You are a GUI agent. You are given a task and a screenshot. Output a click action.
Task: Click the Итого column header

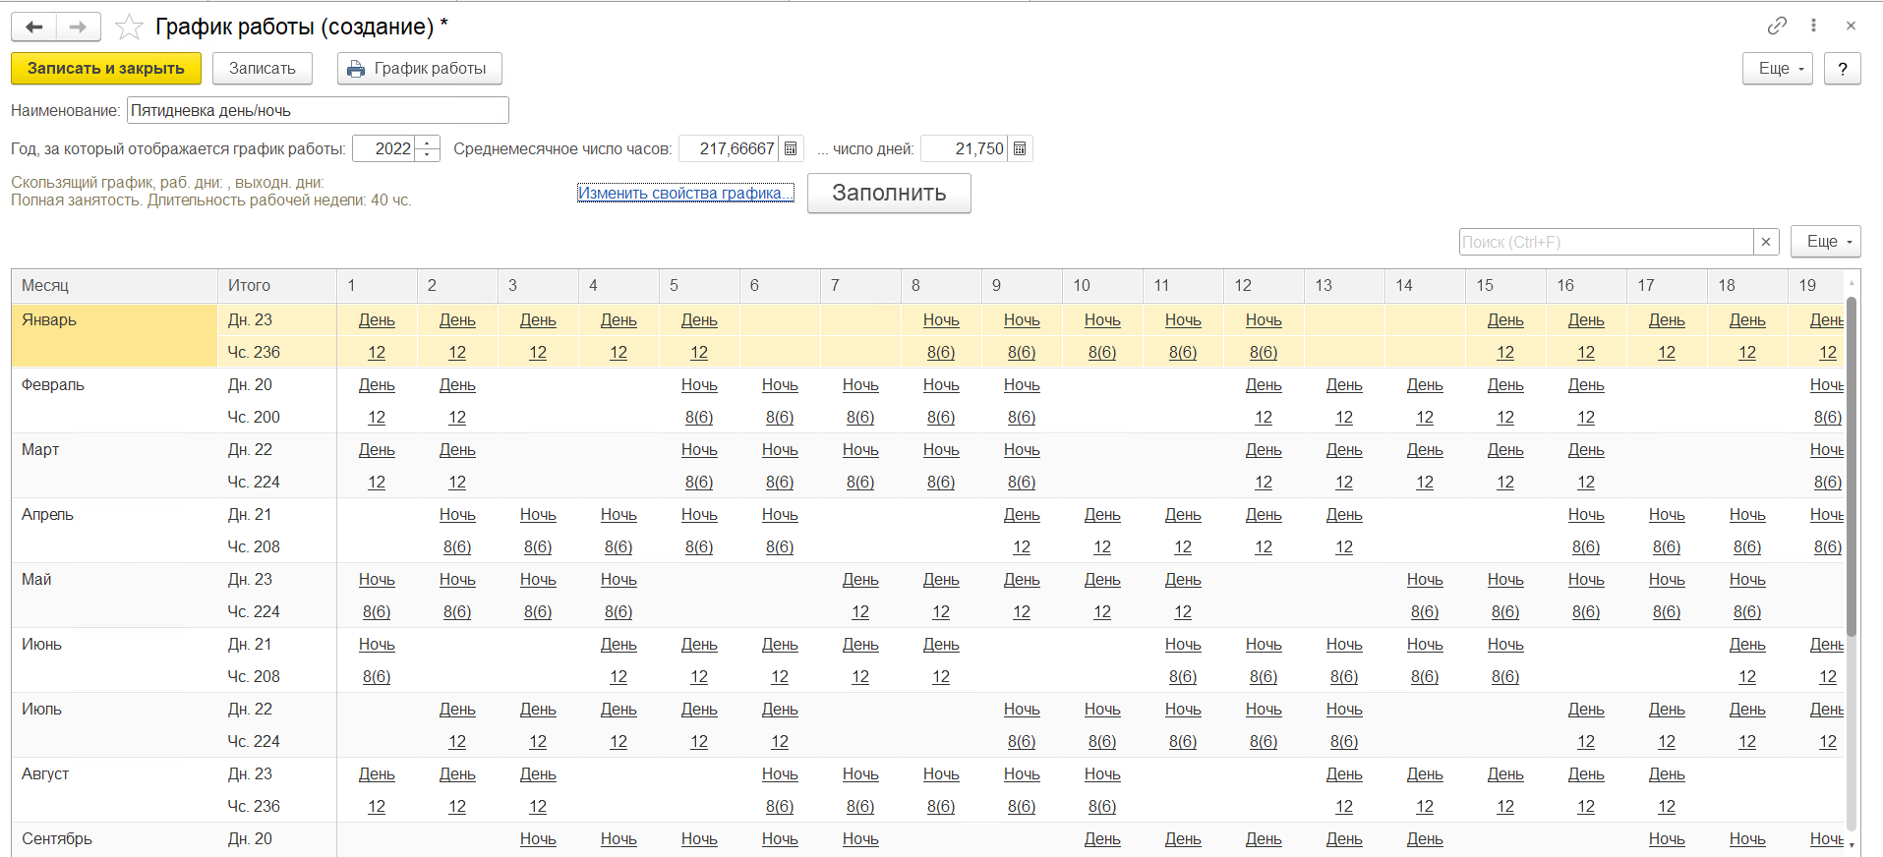tap(250, 285)
